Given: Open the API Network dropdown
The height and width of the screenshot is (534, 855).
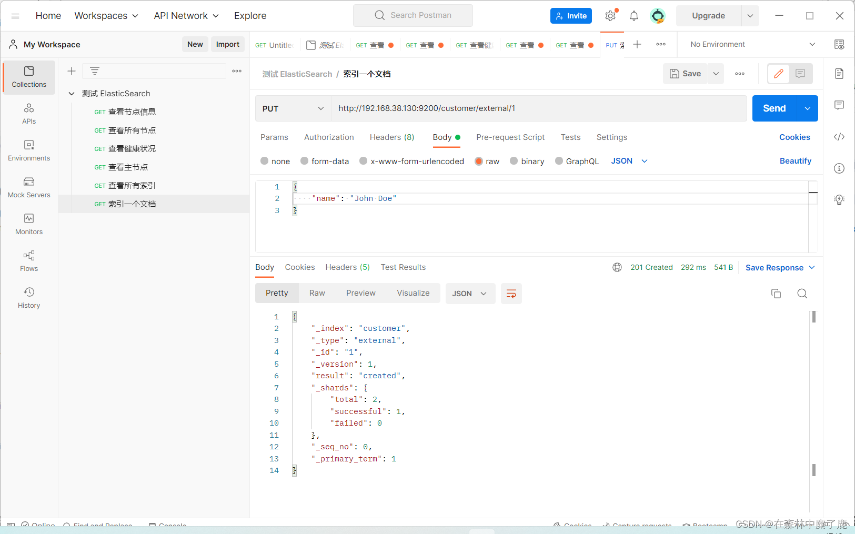Looking at the screenshot, I should pos(186,16).
